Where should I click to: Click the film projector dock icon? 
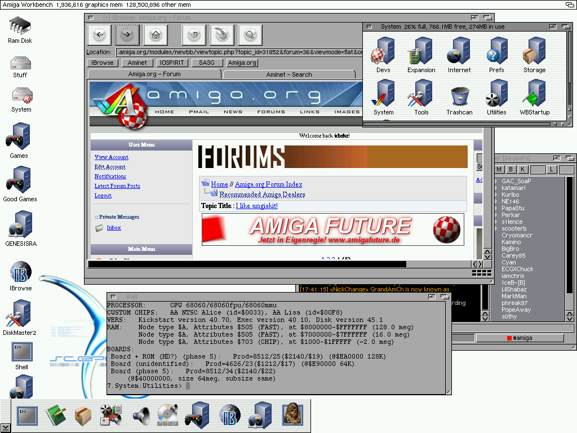click(x=111, y=415)
